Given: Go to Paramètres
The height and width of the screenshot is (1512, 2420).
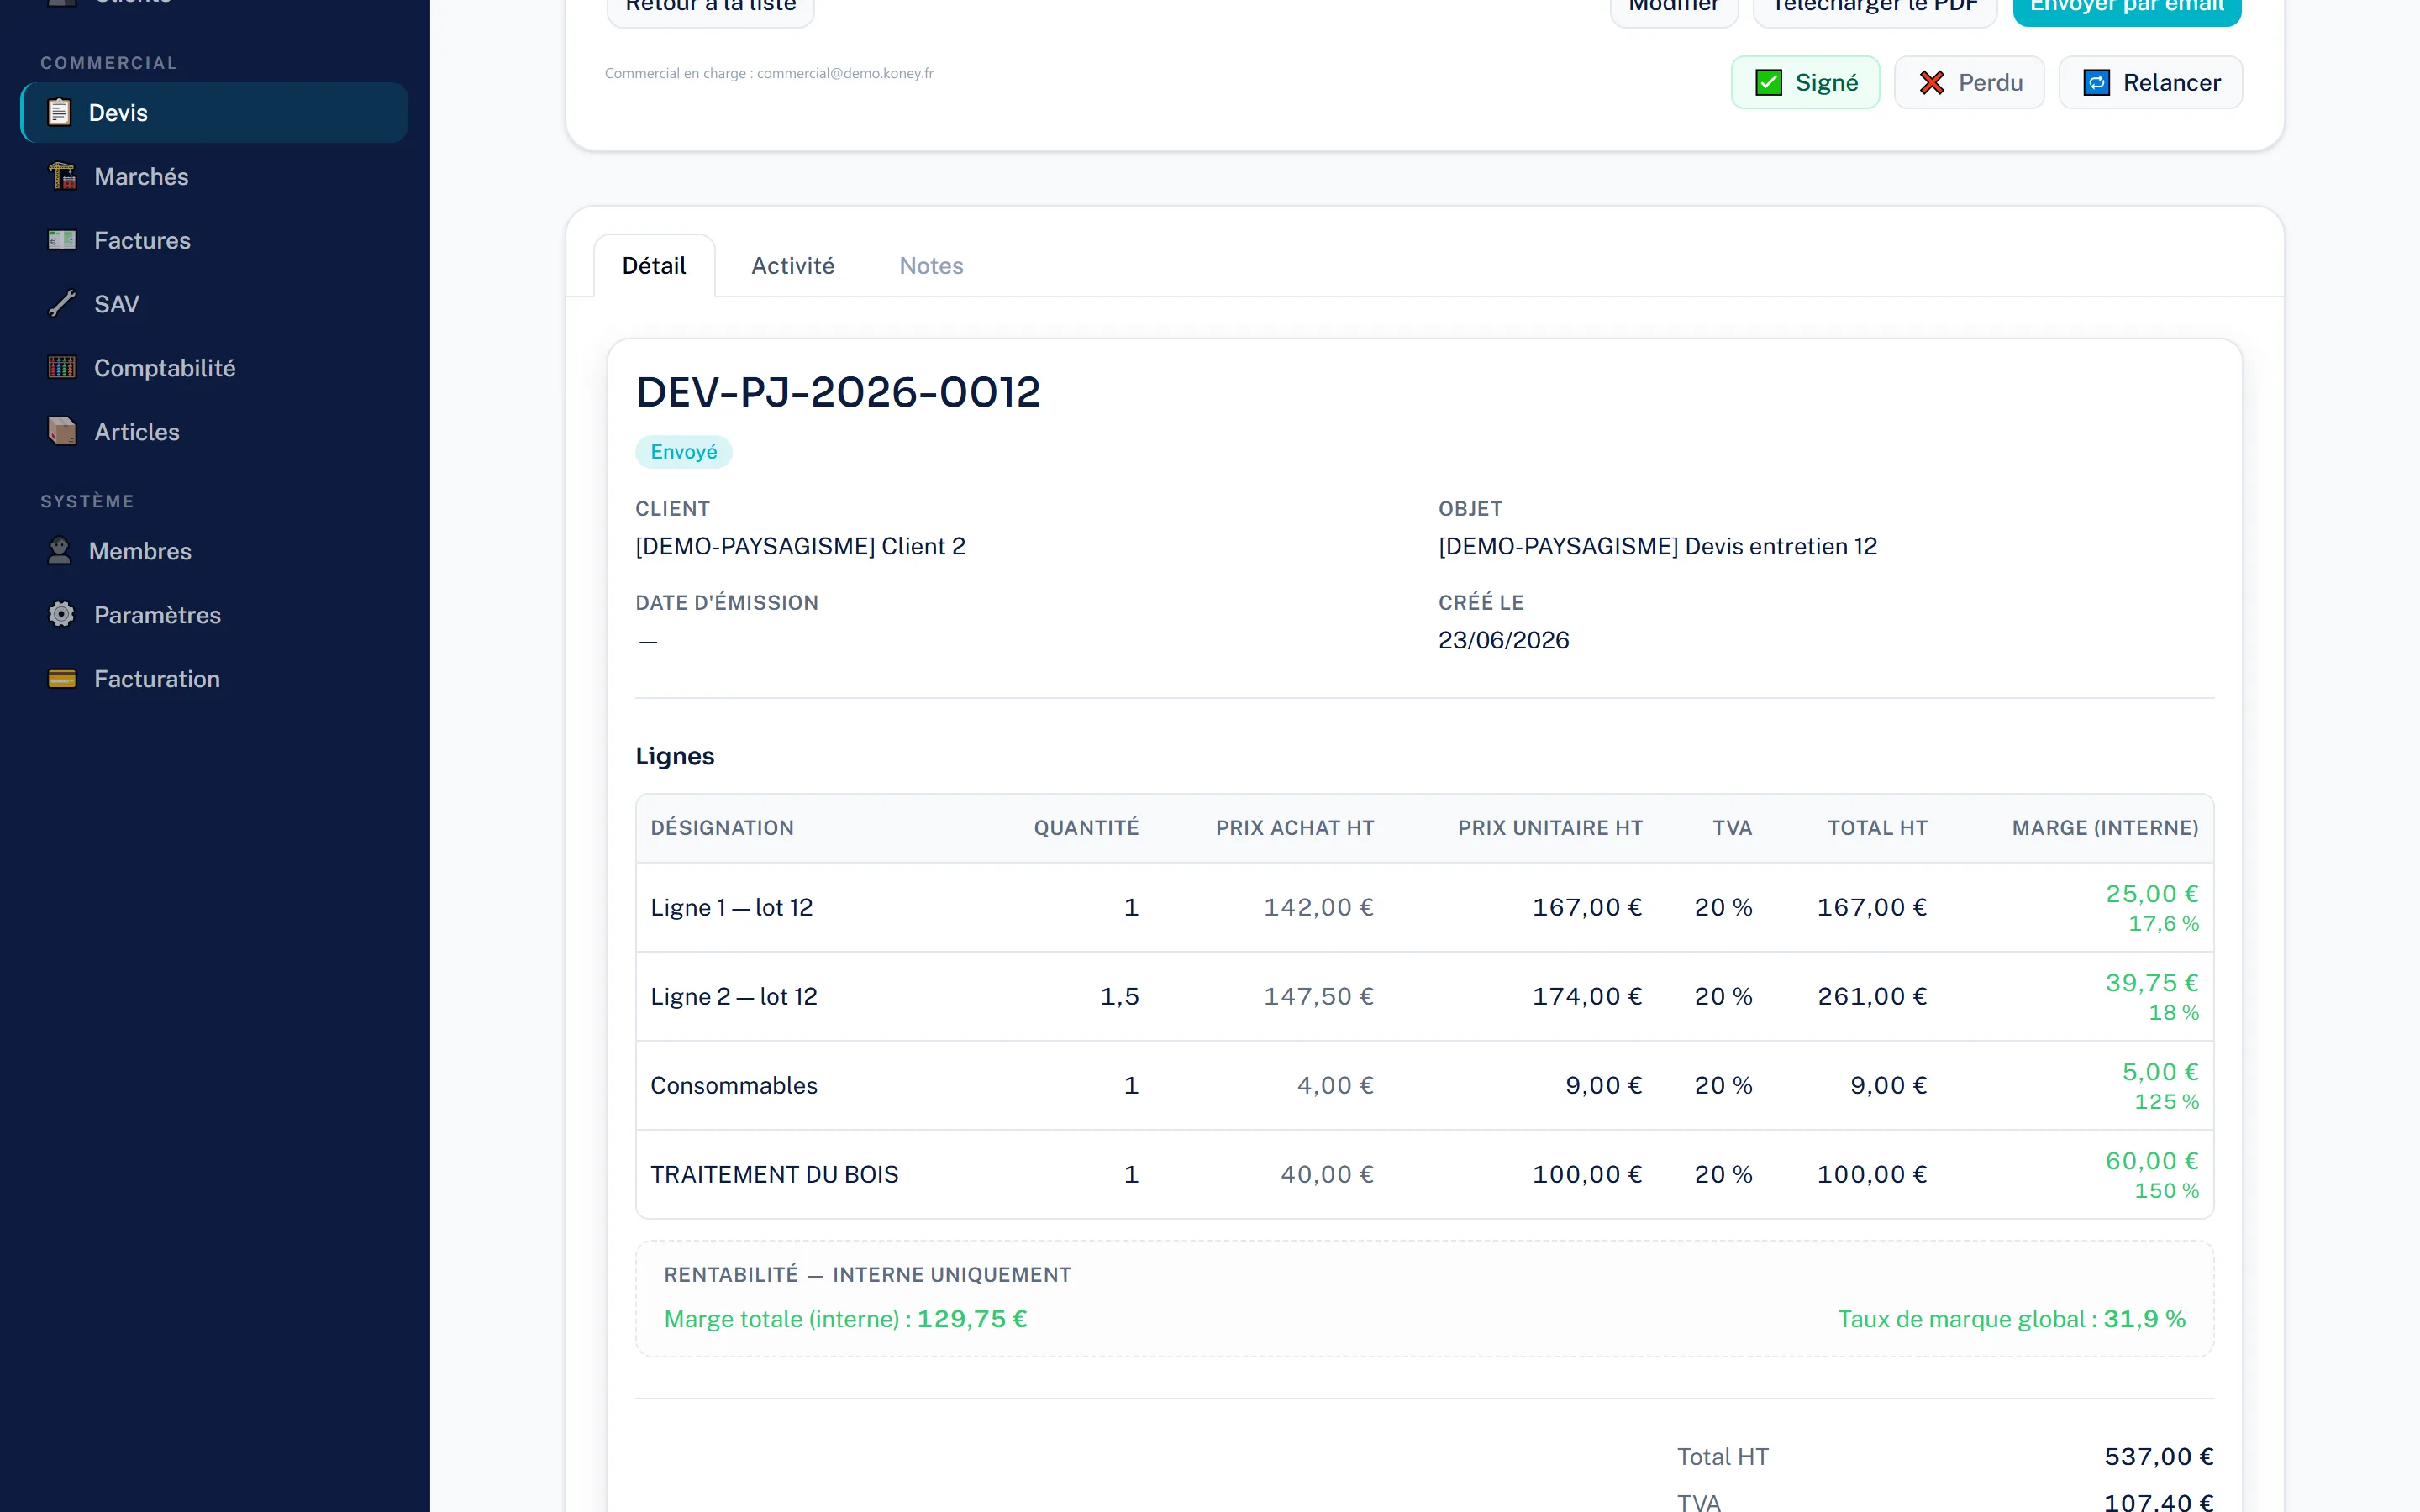Looking at the screenshot, I should [214, 615].
